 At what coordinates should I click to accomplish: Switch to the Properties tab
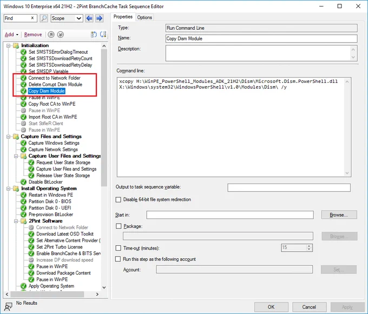[123, 17]
